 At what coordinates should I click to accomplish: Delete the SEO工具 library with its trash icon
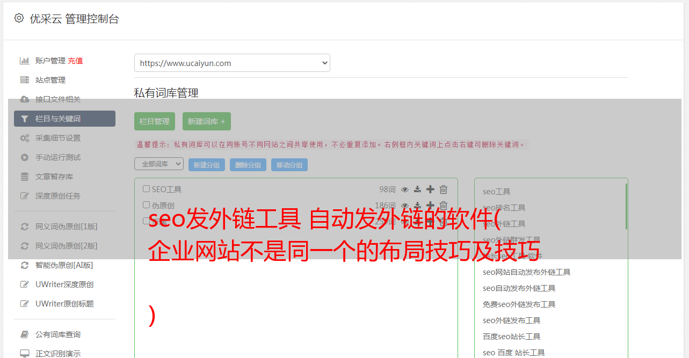[x=444, y=189]
